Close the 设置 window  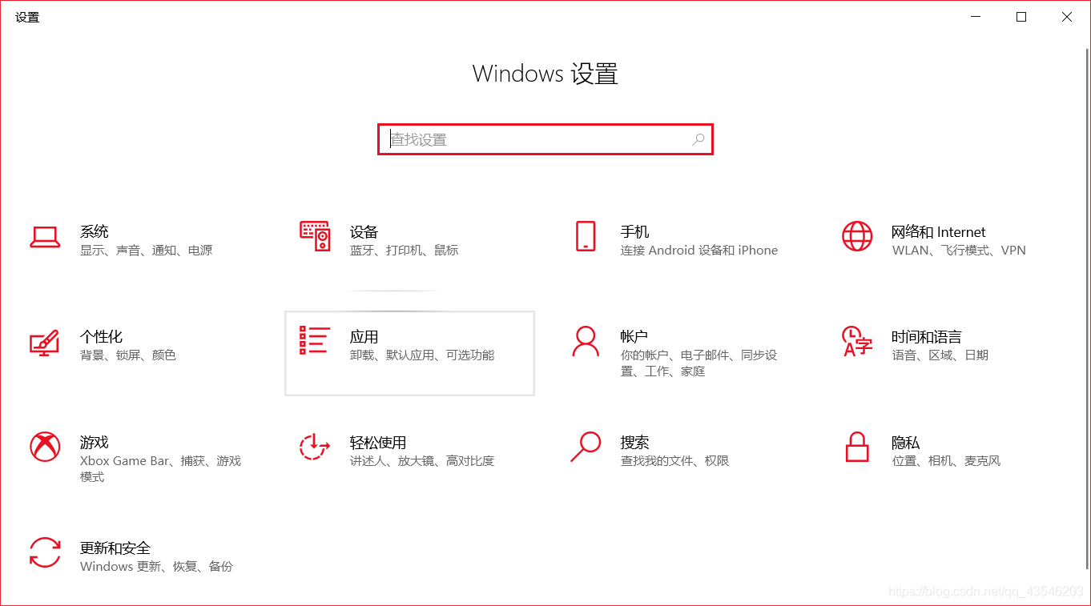[1067, 17]
